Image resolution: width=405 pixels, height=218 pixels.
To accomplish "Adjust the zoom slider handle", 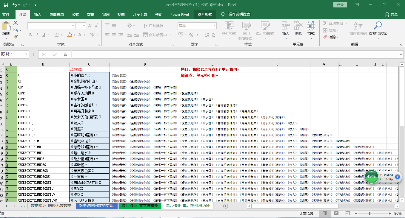I will click(369, 214).
